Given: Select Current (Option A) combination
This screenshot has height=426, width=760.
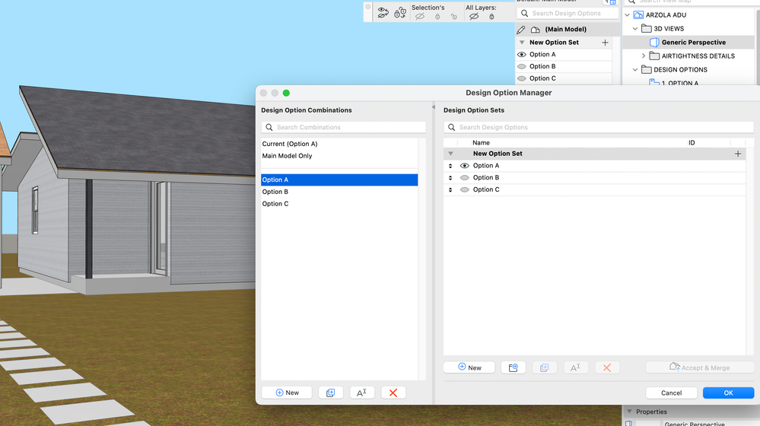Looking at the screenshot, I should (339, 144).
